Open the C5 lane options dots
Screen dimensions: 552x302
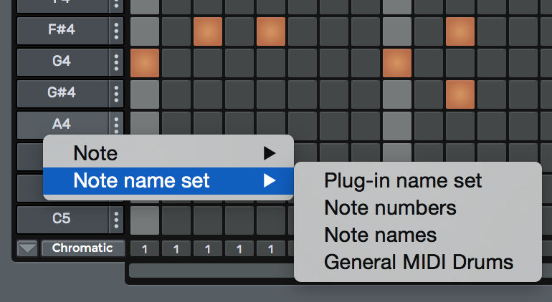116,220
